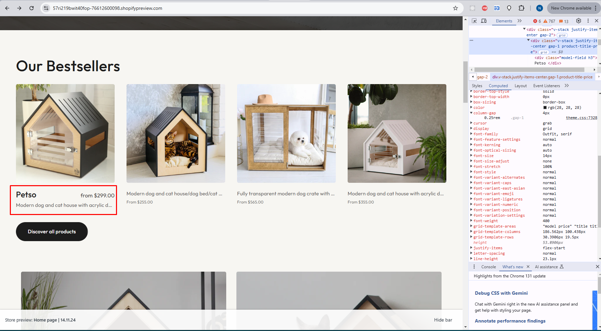Open Annotate performance findings link
Image resolution: width=601 pixels, height=331 pixels.
510,321
